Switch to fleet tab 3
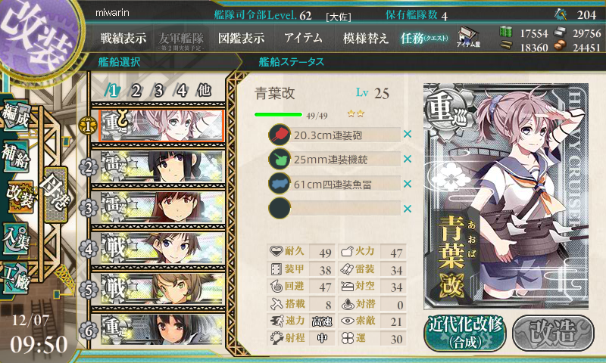This screenshot has width=606, height=363. coord(159,91)
